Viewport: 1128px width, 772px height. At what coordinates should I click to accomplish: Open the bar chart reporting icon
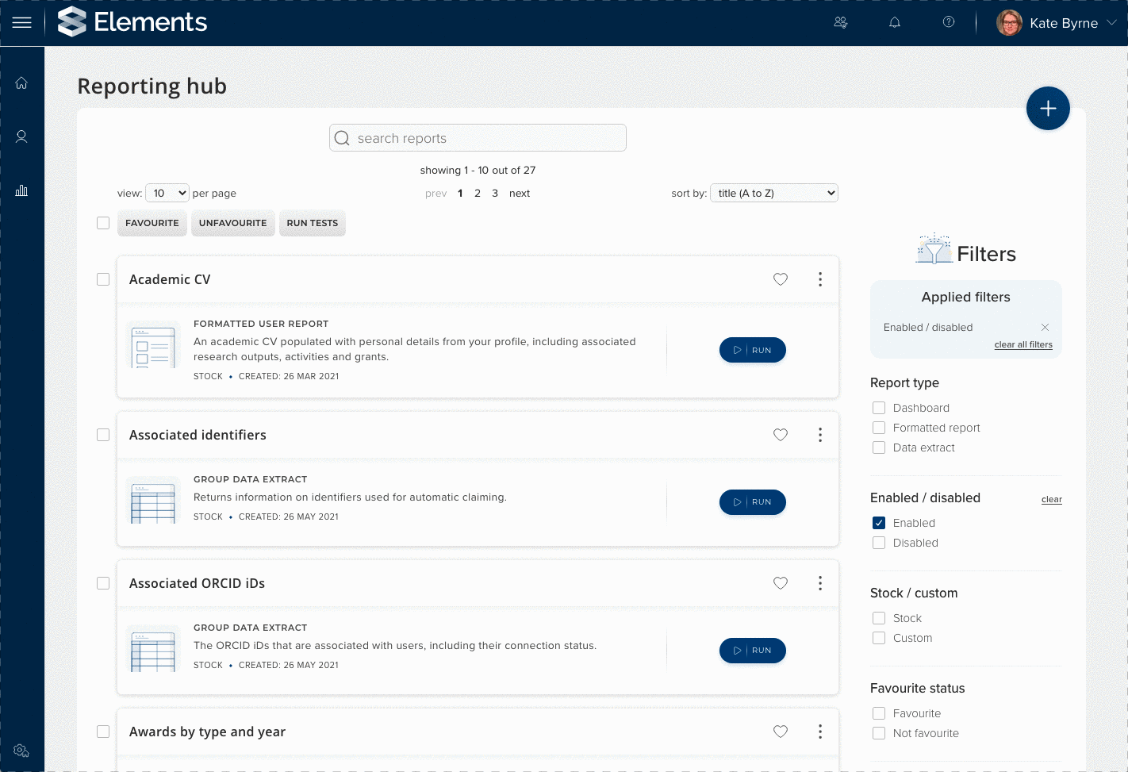tap(21, 190)
